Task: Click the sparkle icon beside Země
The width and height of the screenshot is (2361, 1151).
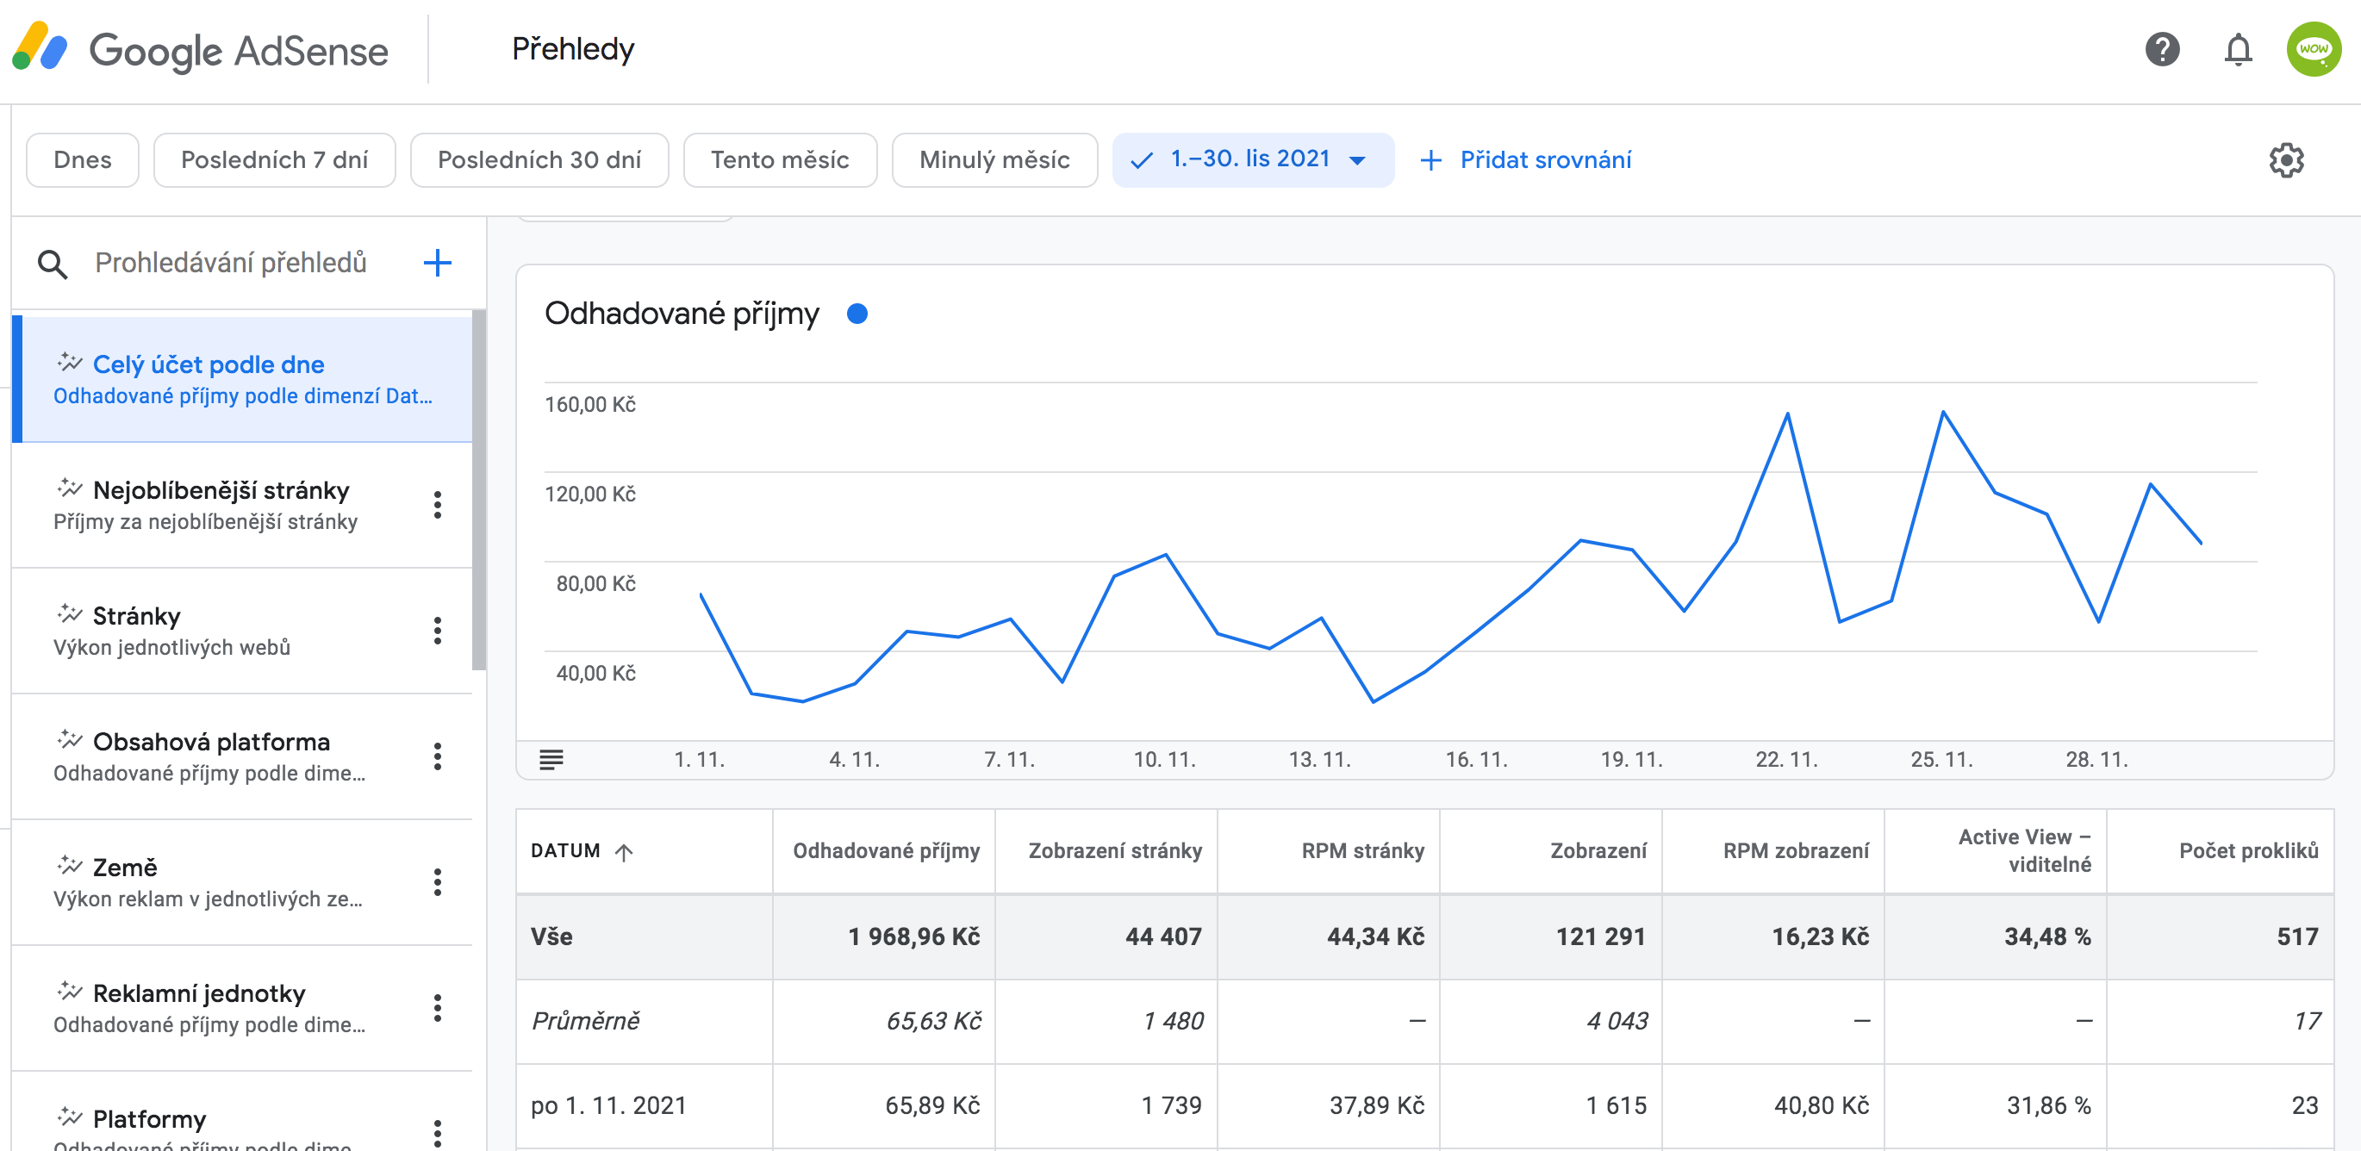Action: 69,865
